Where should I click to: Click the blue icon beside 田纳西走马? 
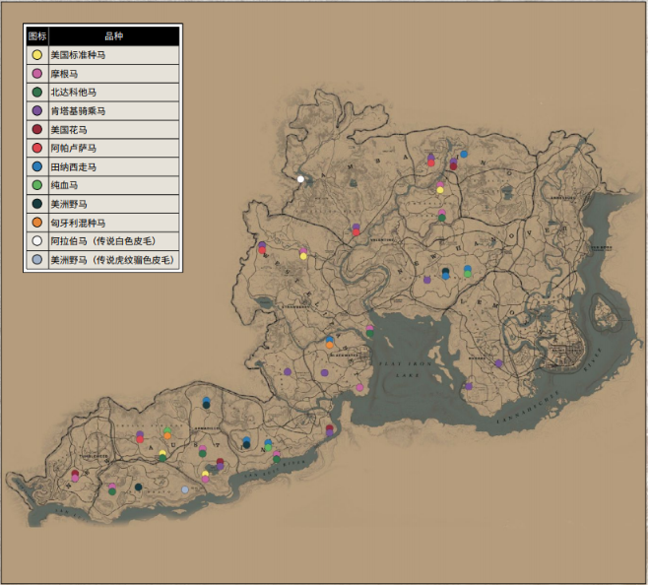36,166
